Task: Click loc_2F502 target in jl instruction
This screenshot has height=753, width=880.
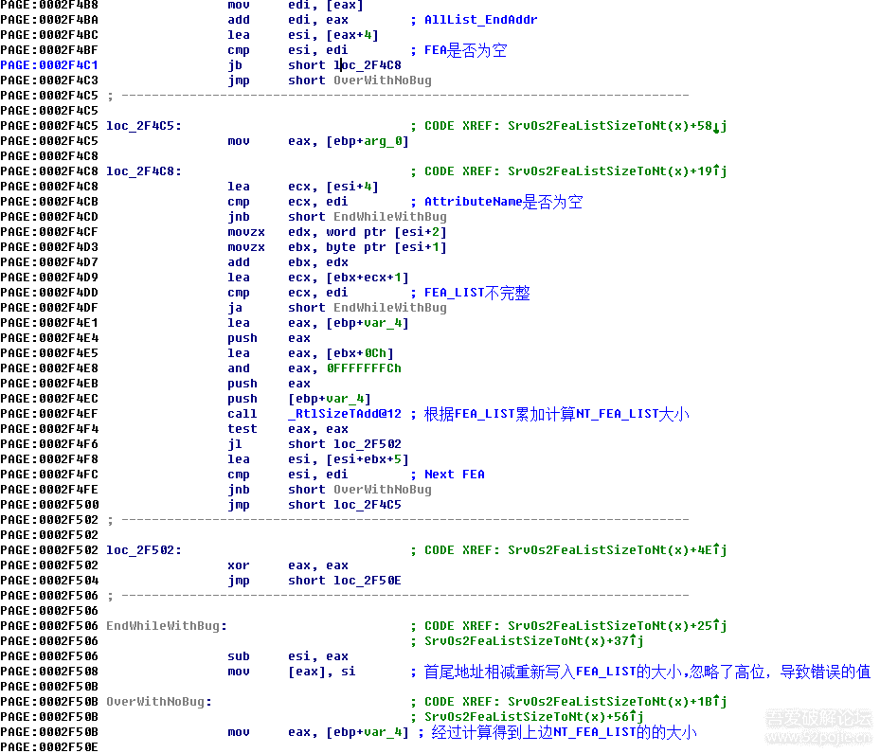Action: click(367, 444)
